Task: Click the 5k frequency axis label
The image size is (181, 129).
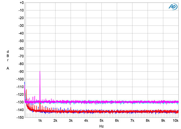Action: point(101,121)
